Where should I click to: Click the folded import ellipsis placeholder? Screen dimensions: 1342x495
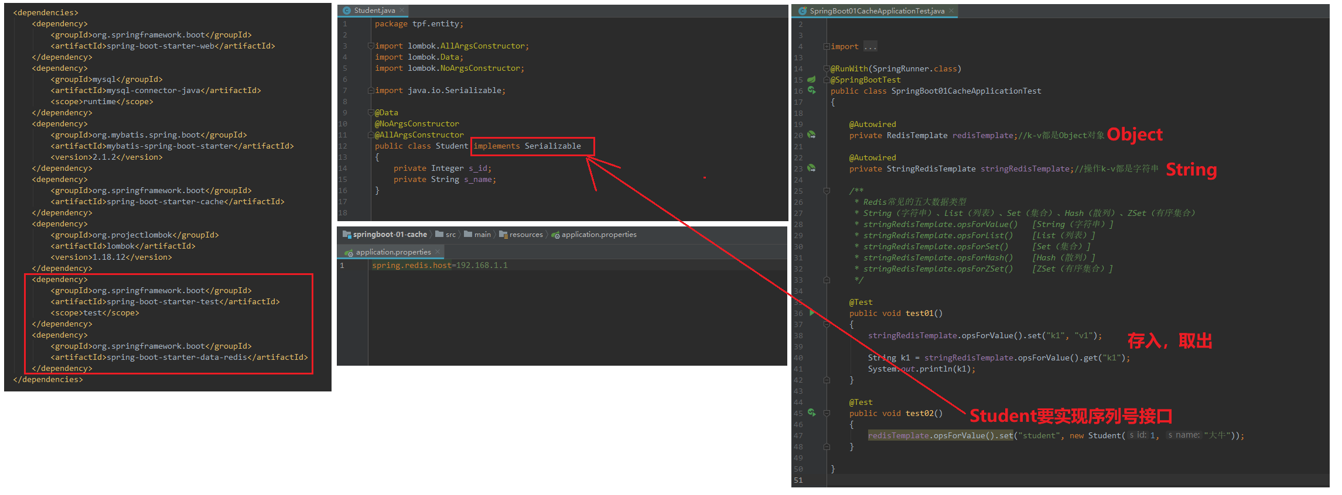point(870,46)
